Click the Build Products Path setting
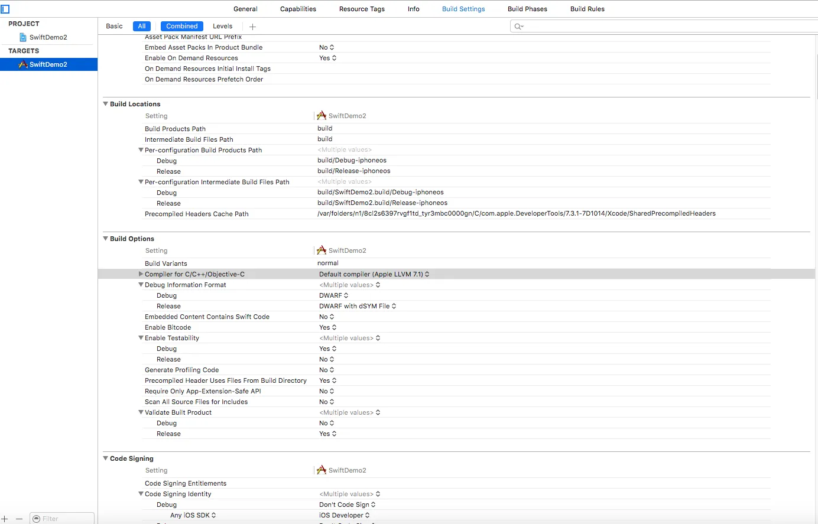The image size is (818, 524). (x=175, y=129)
